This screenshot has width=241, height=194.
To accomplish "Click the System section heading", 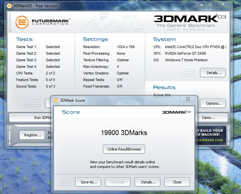I will pos(164,40).
